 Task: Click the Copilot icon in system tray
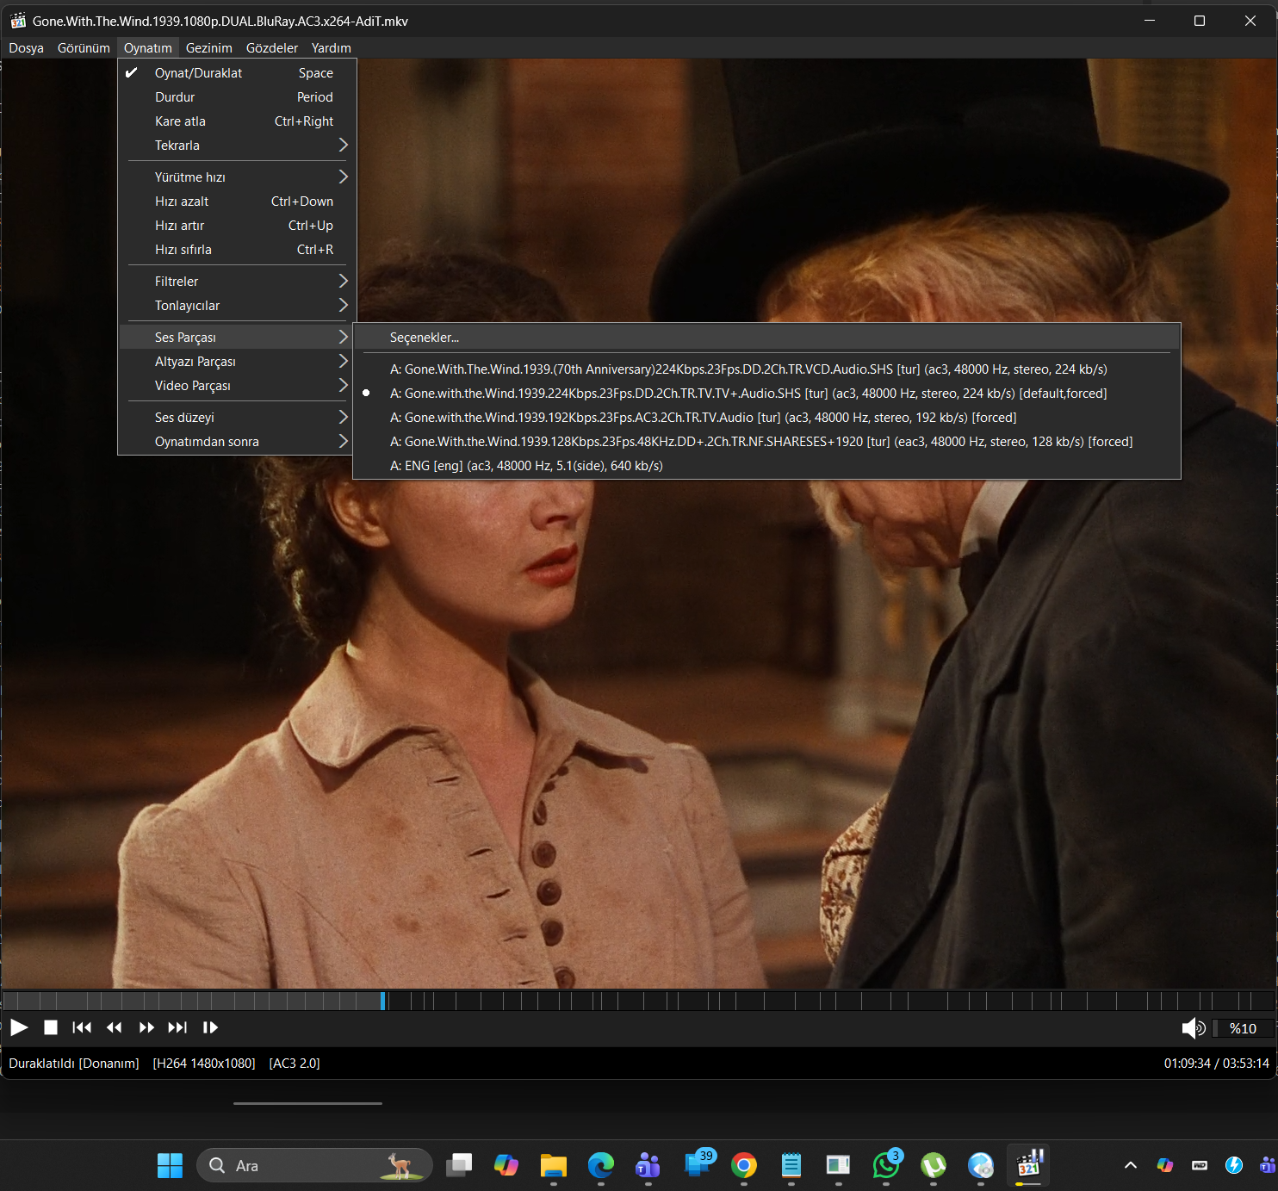[1165, 1165]
